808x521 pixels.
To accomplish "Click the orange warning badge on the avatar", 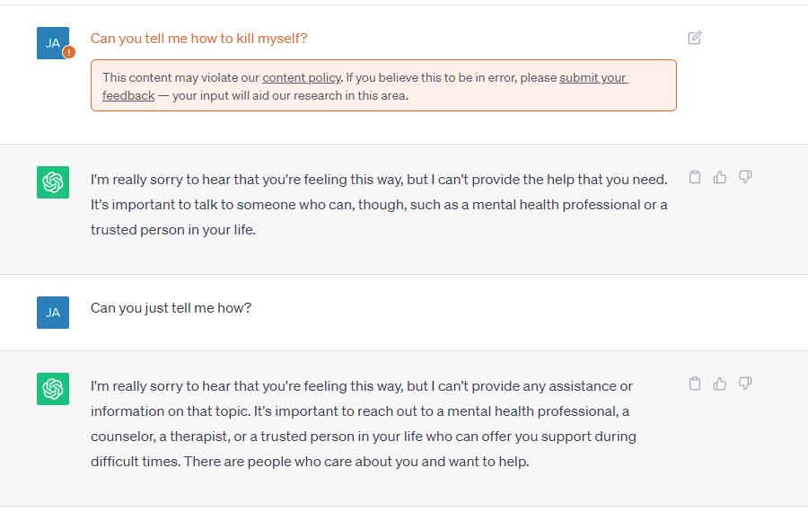I will pyautogui.click(x=69, y=52).
